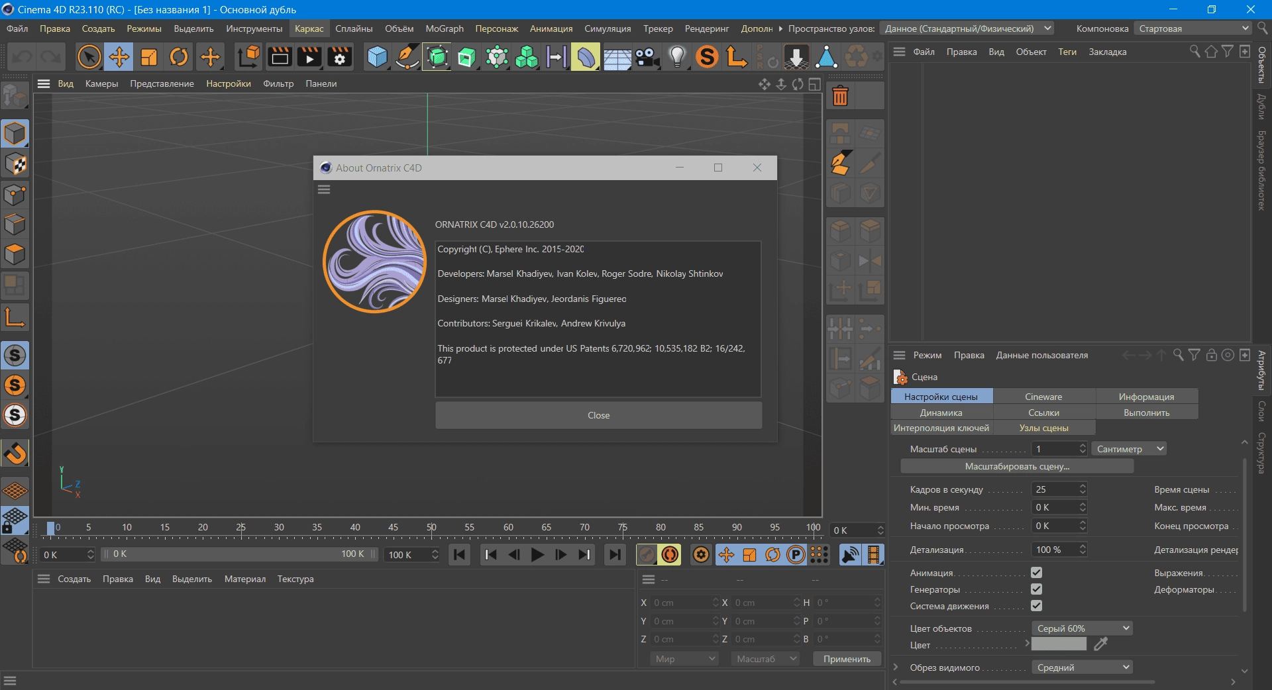Click the Record Active Objects button
Image resolution: width=1272 pixels, height=690 pixels.
tap(647, 555)
